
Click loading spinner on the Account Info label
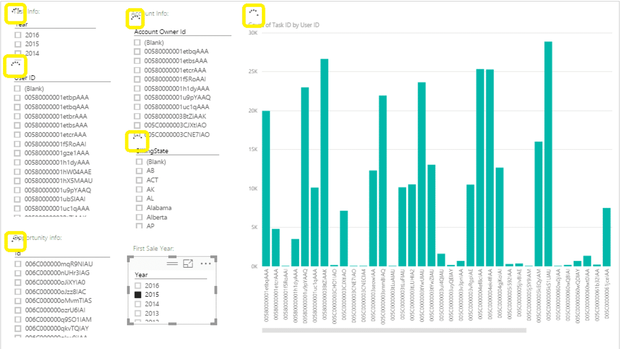135,18
